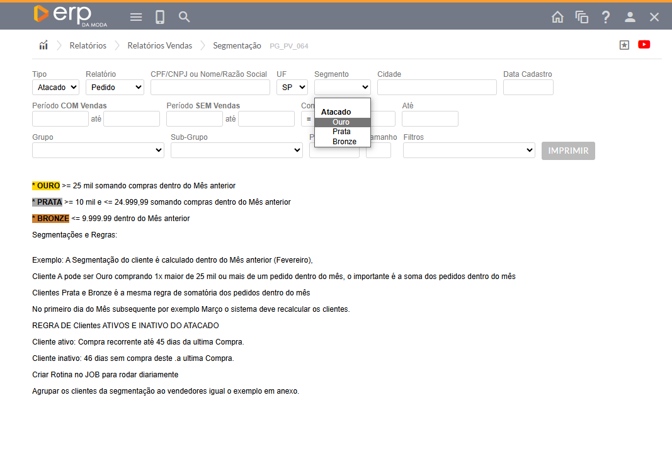Screen dimensions: 672x451
Task: Expand the Tipo dropdown showing Atacado
Action: tap(55, 88)
